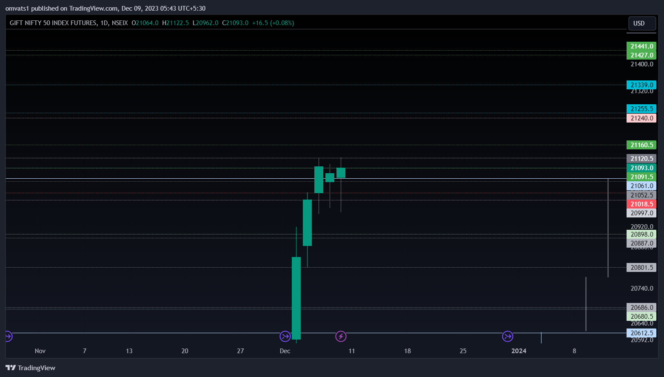
Task: Select the 21052.5 gray price label
Action: point(641,195)
